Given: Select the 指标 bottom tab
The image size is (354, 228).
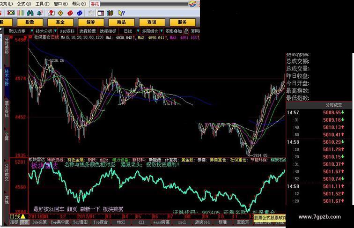Looking at the screenshot, I should (14, 222).
